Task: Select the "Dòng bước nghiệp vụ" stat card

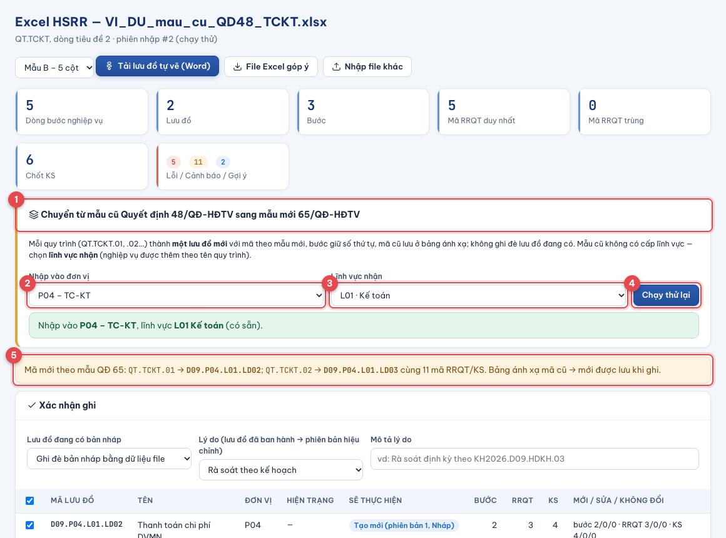Action: 82,111
